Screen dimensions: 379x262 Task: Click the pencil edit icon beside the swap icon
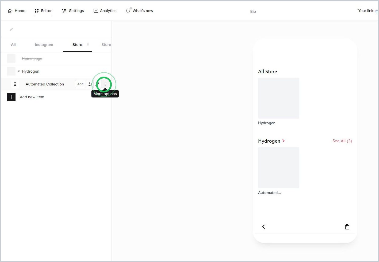pyautogui.click(x=97, y=84)
